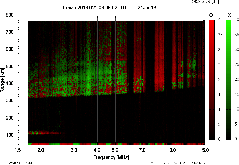239x165 pixels.
Task: Click the 15.0 frequency axis tick label
Action: point(205,150)
